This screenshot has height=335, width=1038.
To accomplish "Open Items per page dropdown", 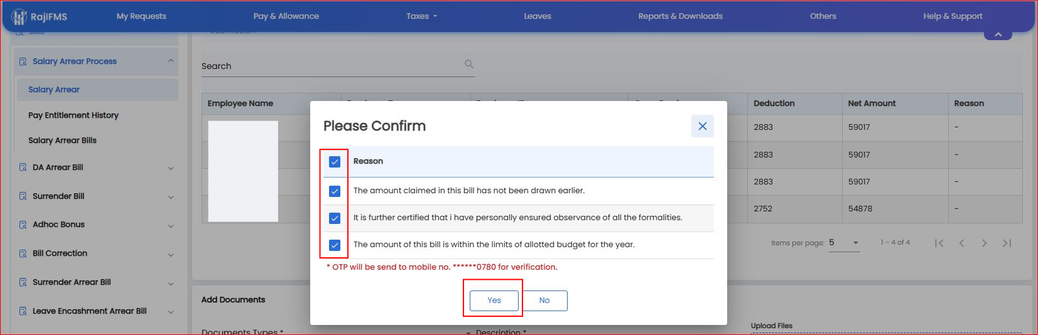I will (x=845, y=243).
